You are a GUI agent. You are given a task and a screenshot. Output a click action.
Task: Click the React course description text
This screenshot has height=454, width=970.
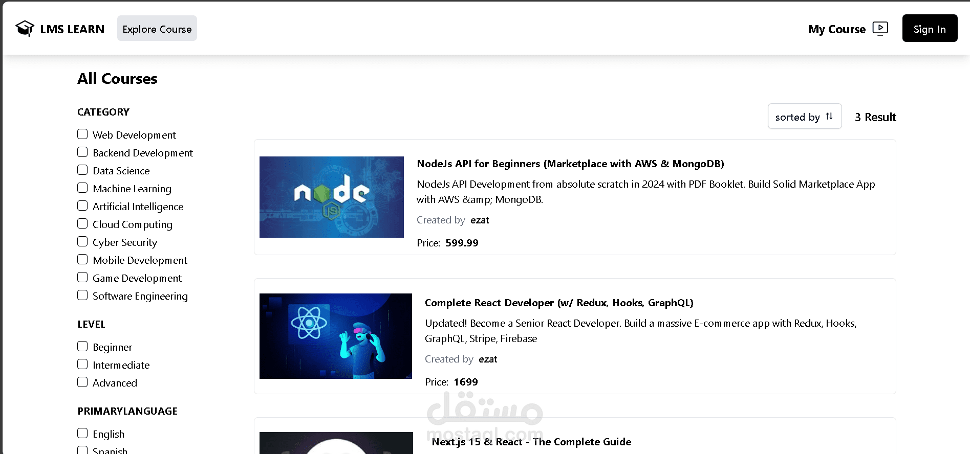(641, 331)
